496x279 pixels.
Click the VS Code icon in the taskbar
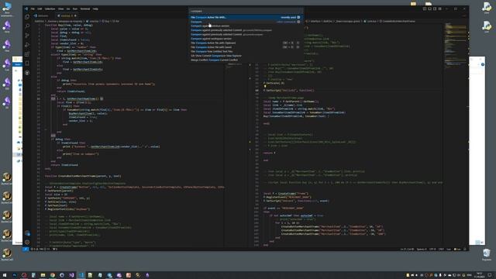81,275
